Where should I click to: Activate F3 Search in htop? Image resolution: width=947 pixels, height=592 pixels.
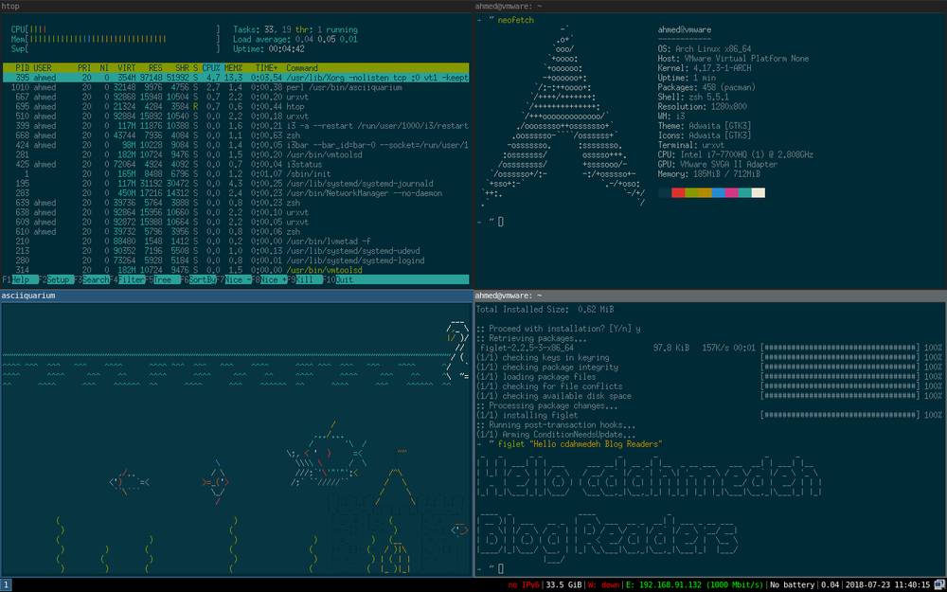[x=91, y=279]
